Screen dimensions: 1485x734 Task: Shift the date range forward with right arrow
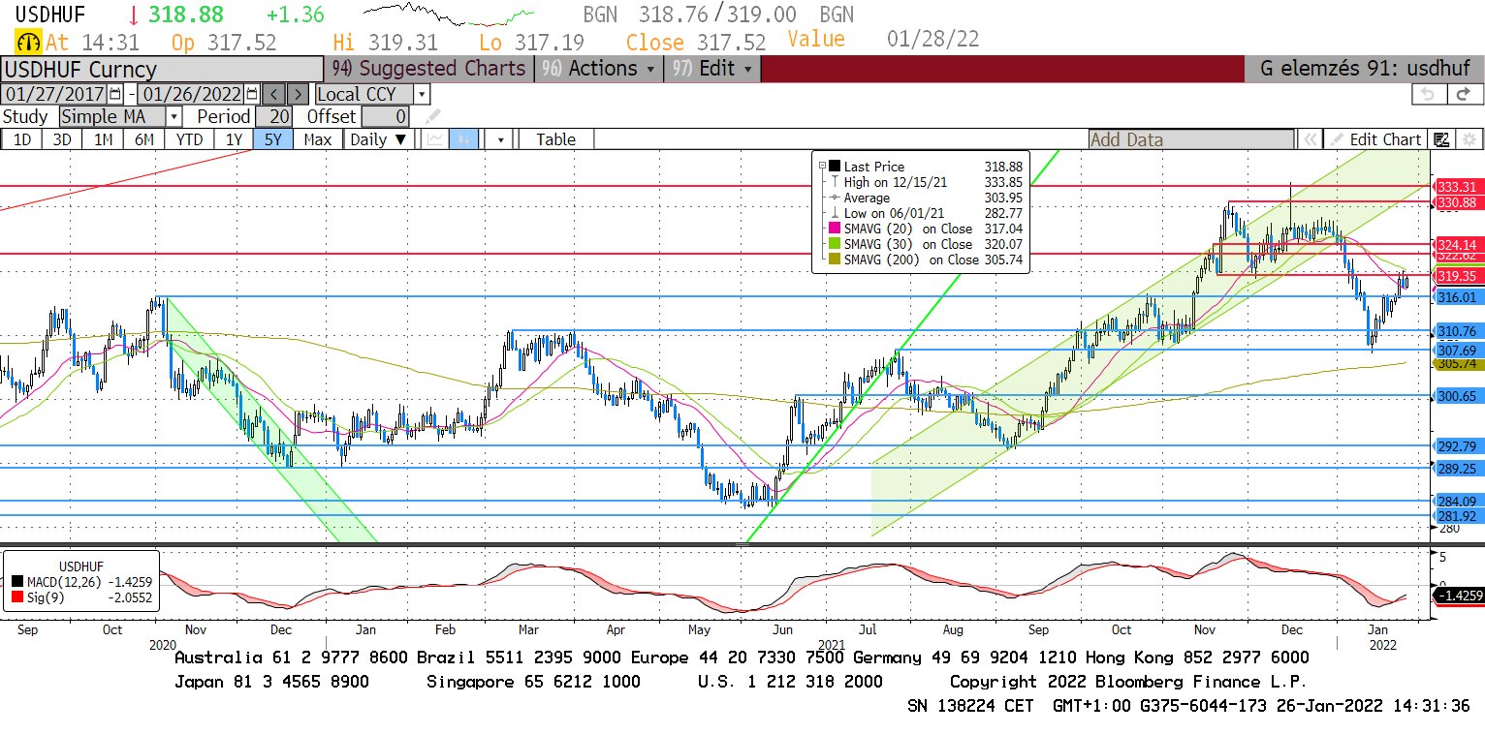click(x=299, y=94)
